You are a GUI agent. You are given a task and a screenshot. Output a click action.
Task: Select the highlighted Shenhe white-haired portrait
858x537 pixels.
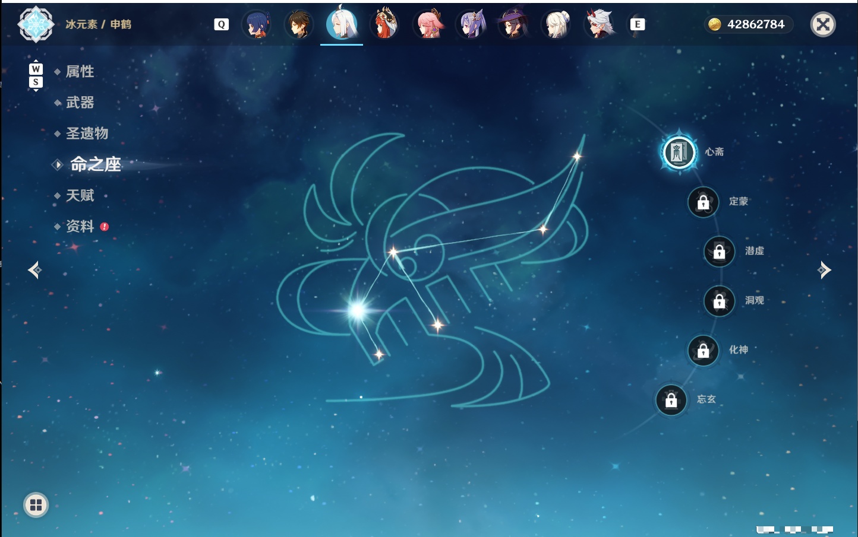pos(342,24)
